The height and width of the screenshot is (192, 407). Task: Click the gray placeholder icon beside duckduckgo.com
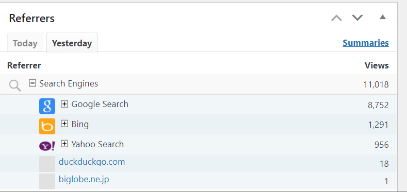47,164
